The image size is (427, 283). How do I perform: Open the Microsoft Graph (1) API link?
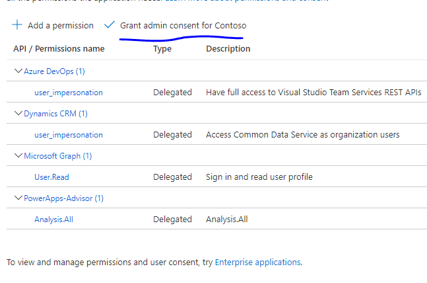click(57, 156)
